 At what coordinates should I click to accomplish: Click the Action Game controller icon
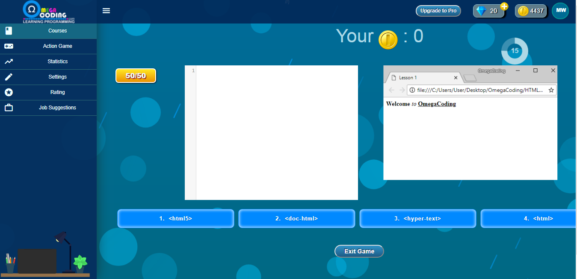click(x=9, y=46)
